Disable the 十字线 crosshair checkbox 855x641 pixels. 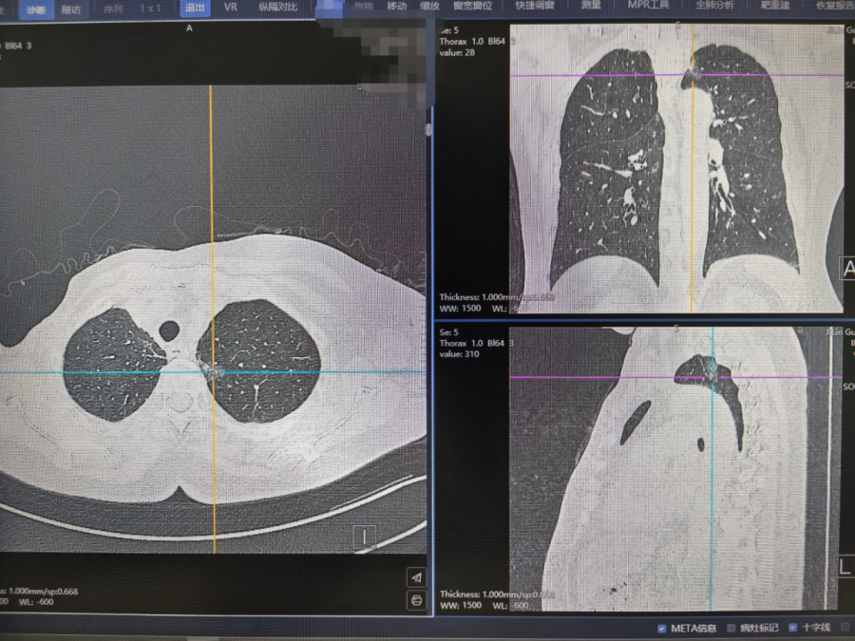point(793,628)
